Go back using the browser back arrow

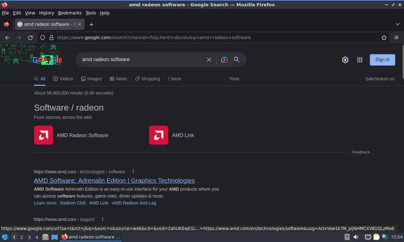[x=8, y=37]
